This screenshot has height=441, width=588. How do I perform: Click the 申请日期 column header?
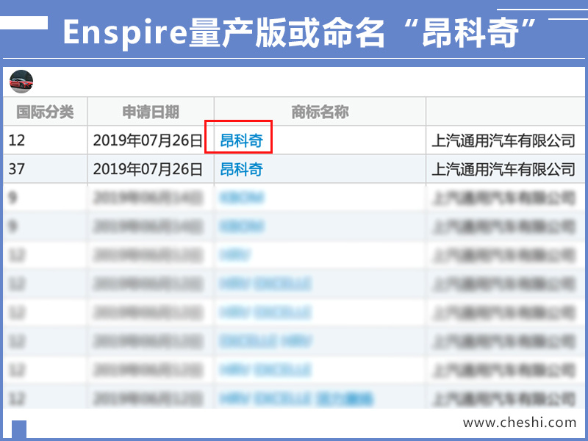pos(151,112)
